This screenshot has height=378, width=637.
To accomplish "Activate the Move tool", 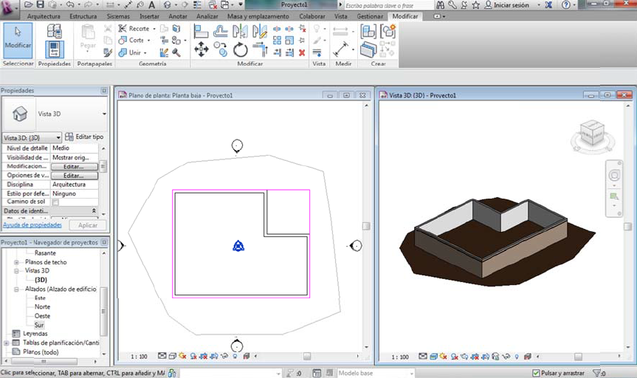I will (201, 49).
